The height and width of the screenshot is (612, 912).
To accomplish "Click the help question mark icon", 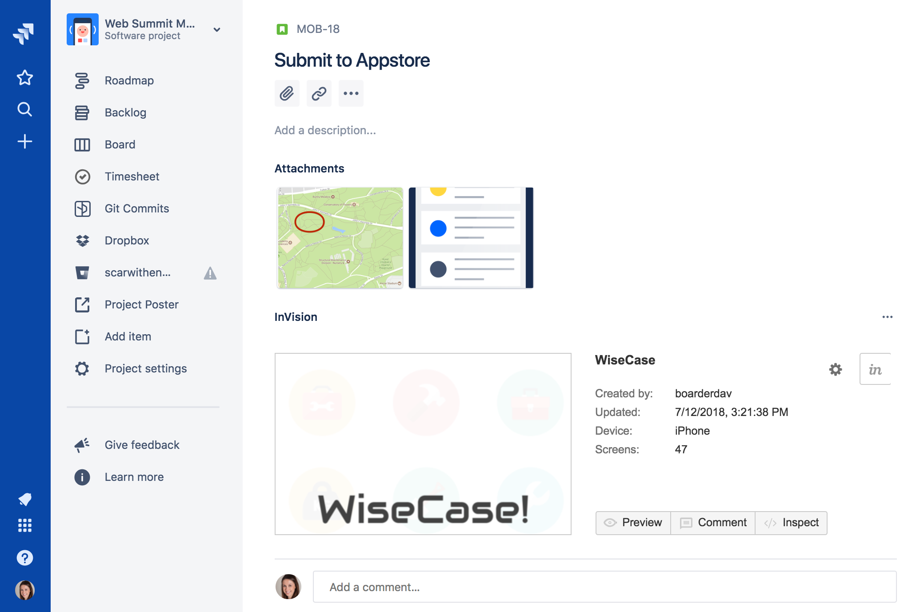I will coord(25,558).
